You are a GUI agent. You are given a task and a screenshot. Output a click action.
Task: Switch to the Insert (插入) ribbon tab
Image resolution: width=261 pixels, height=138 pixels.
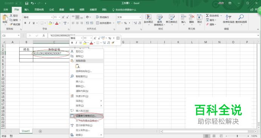27,10
